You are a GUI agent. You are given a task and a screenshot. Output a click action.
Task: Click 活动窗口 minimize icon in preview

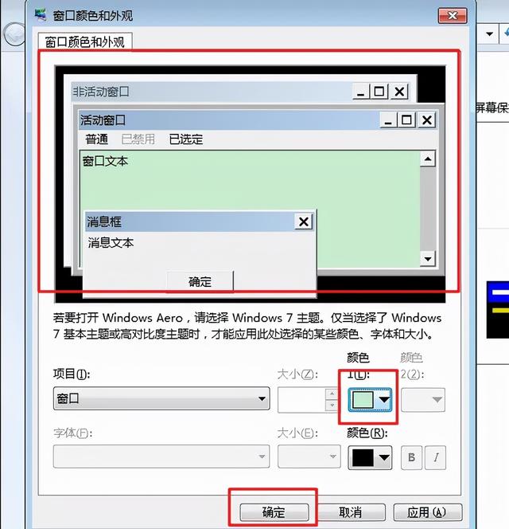(388, 120)
